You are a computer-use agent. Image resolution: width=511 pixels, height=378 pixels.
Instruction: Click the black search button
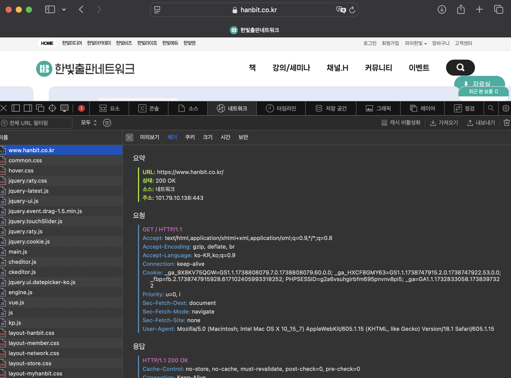coord(460,67)
